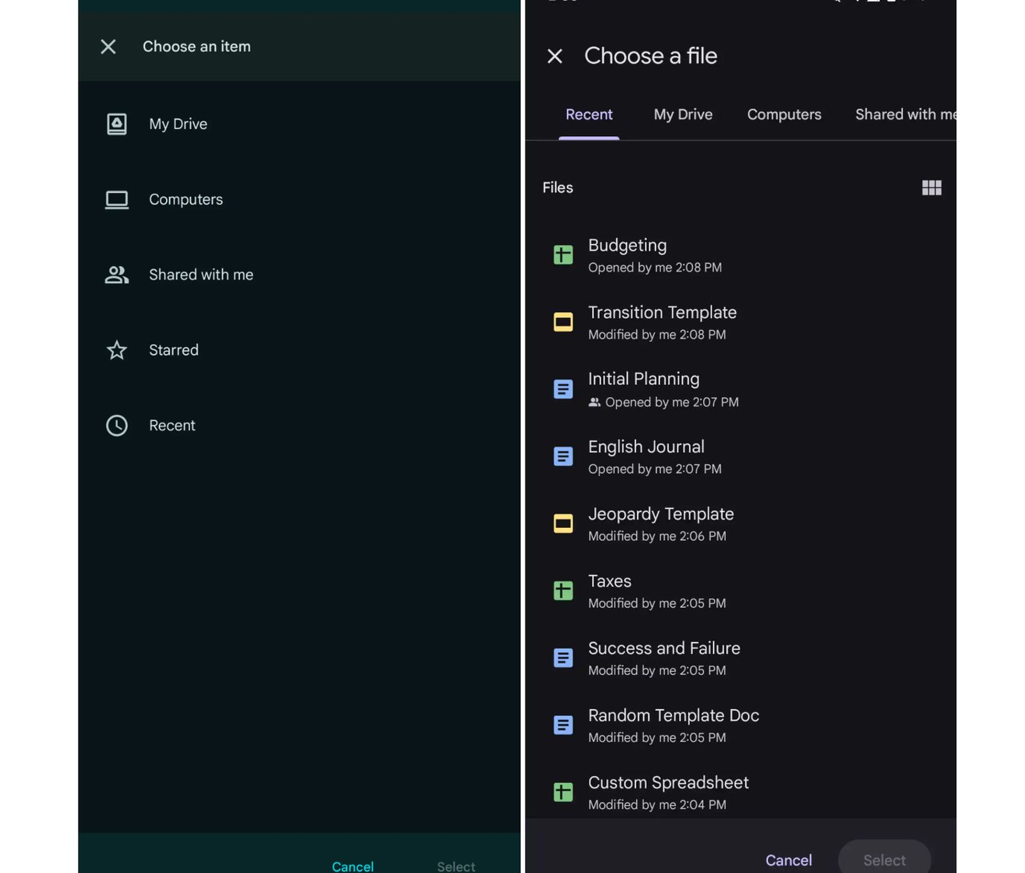This screenshot has width=1025, height=873.
Task: Click the Shared with me people icon
Action: [x=117, y=275]
